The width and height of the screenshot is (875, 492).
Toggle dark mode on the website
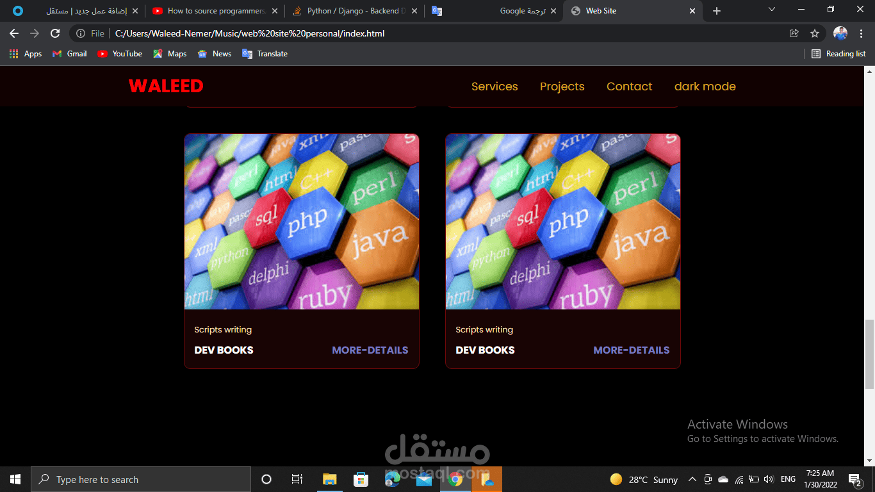705,86
